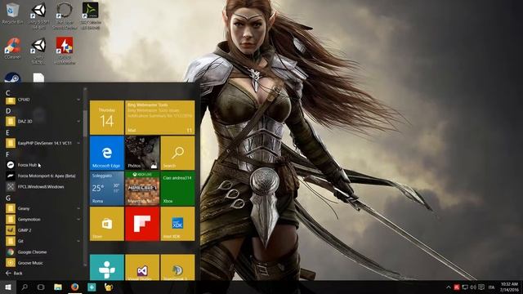Open Task View on taskbar

click(x=41, y=287)
